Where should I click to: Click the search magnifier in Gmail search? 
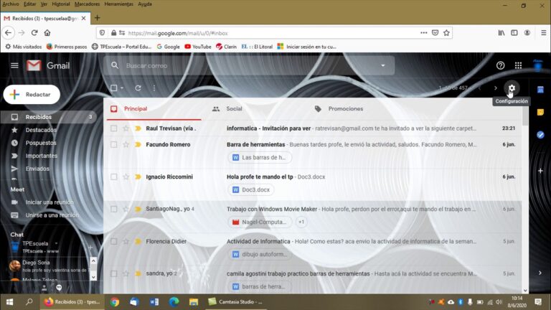(x=115, y=65)
